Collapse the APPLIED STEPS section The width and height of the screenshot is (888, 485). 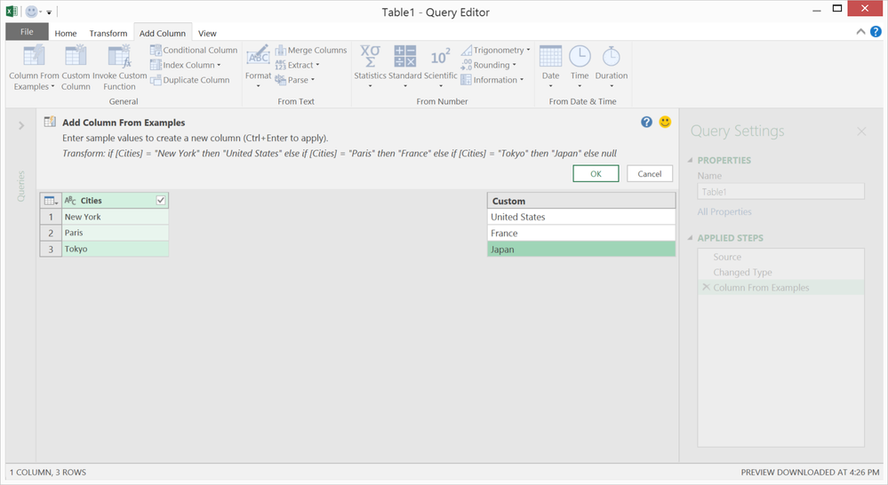point(690,238)
